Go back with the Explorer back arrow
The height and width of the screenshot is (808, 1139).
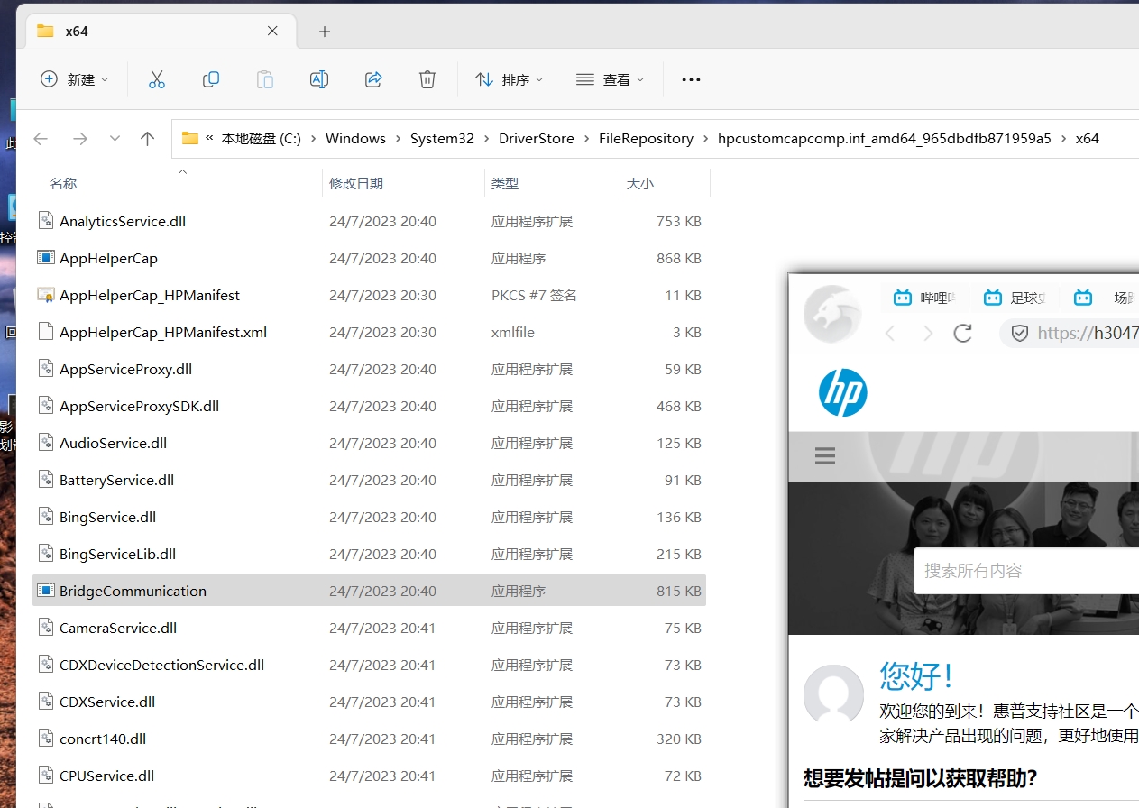pos(41,138)
